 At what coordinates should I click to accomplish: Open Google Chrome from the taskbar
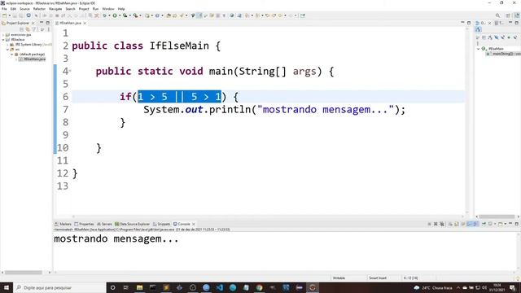click(x=259, y=287)
